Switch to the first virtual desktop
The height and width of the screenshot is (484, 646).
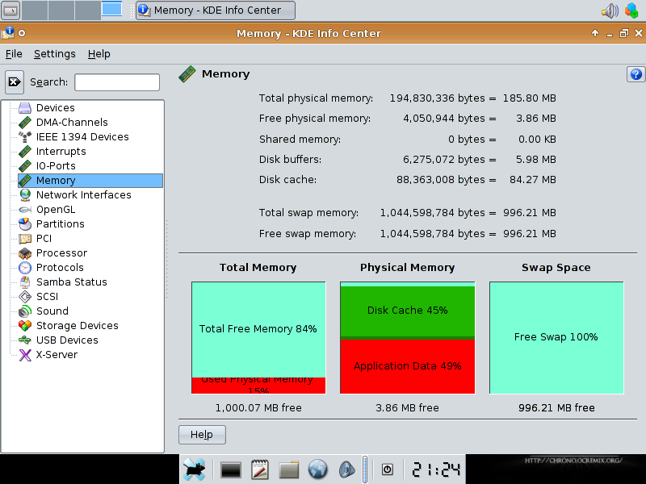[35, 10]
